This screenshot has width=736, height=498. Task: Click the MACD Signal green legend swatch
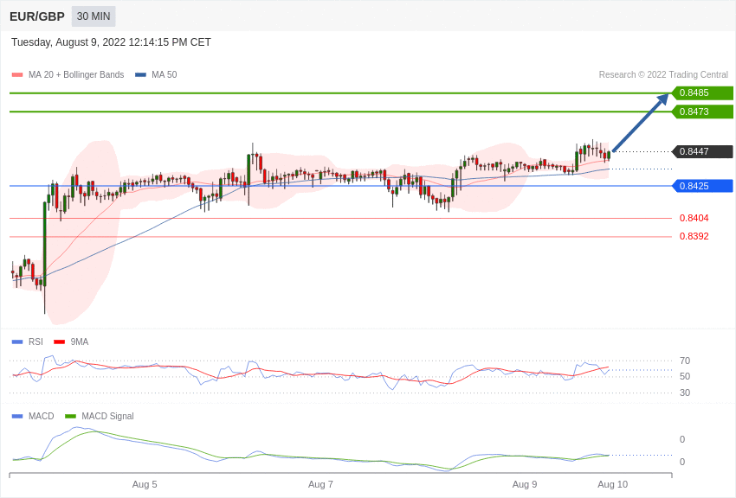tap(70, 416)
